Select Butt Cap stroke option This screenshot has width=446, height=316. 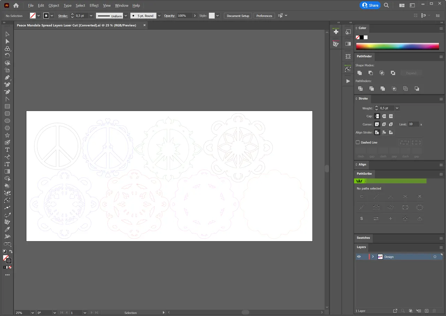click(x=377, y=116)
